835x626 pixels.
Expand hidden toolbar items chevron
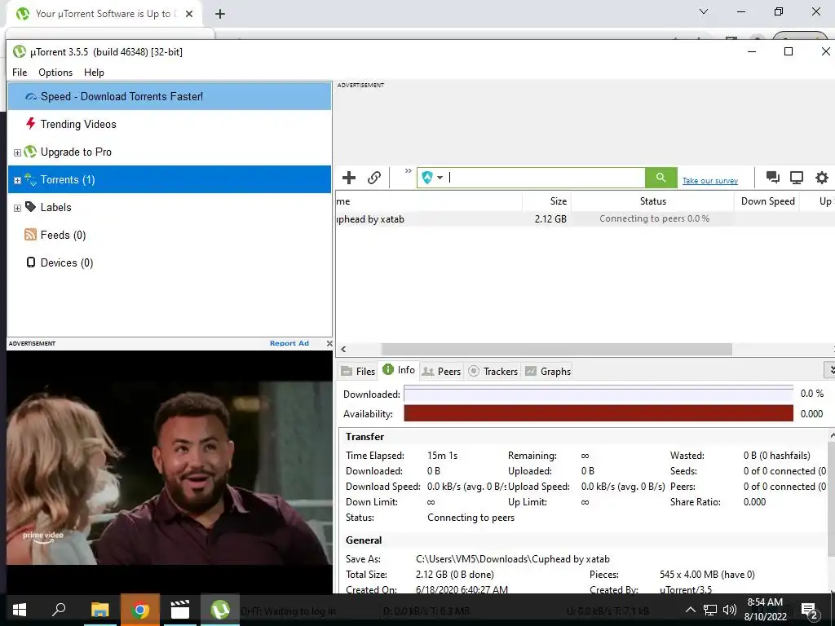tap(408, 171)
